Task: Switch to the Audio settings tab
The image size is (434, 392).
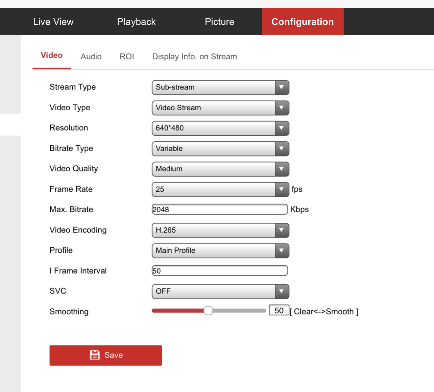Action: tap(91, 57)
